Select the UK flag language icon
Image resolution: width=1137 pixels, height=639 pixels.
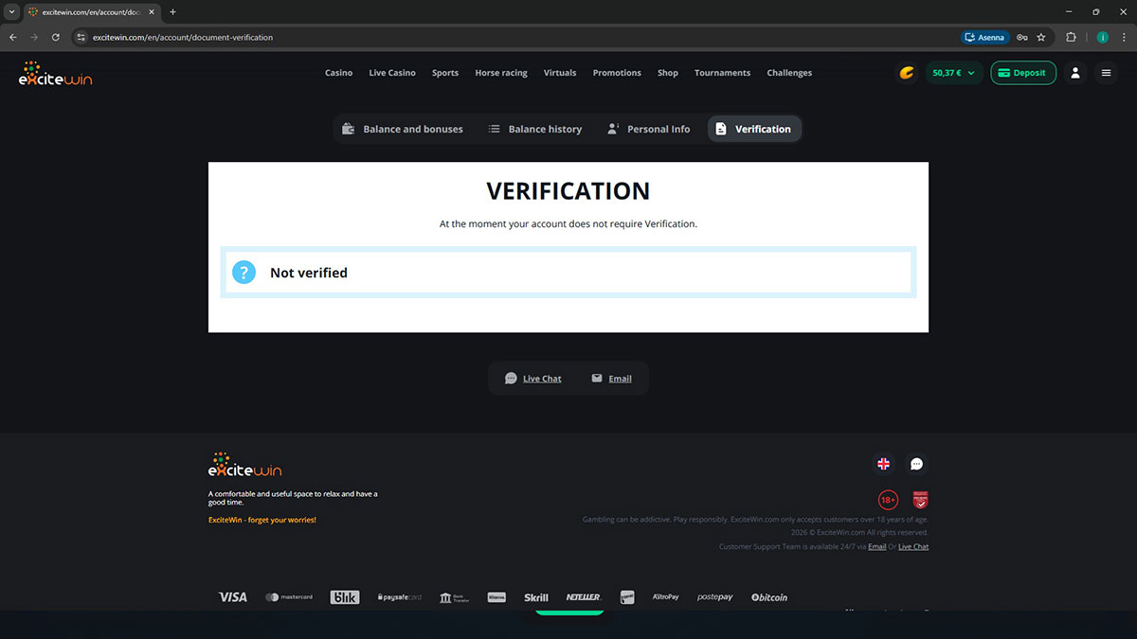pyautogui.click(x=883, y=464)
